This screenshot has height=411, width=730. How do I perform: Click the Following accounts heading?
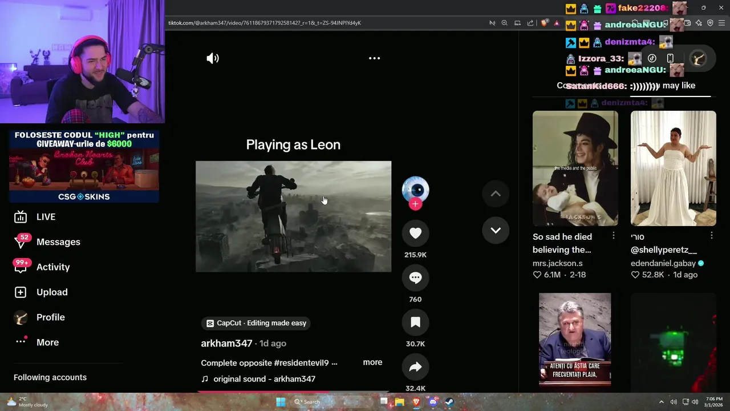[x=50, y=377]
